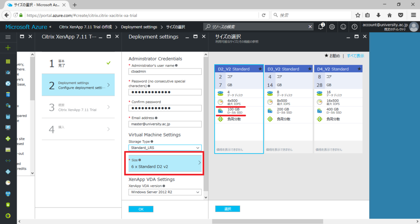Select the D3_V2 Standard size card

[x=288, y=109]
